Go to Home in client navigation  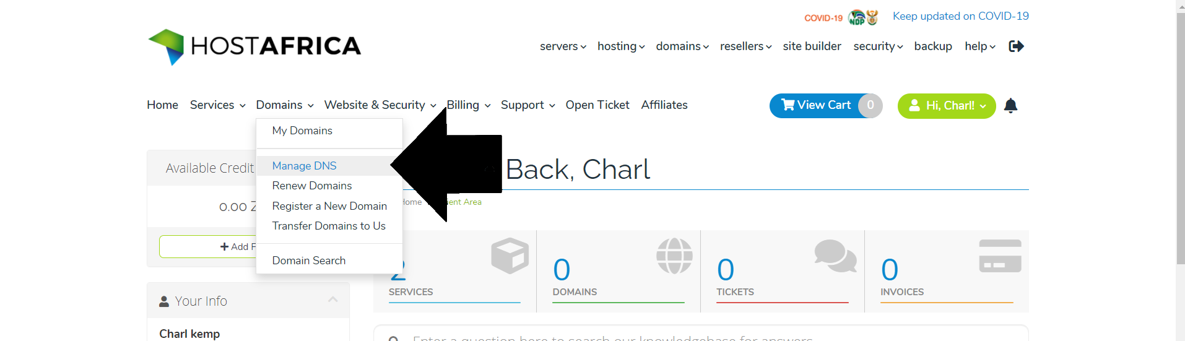click(162, 105)
